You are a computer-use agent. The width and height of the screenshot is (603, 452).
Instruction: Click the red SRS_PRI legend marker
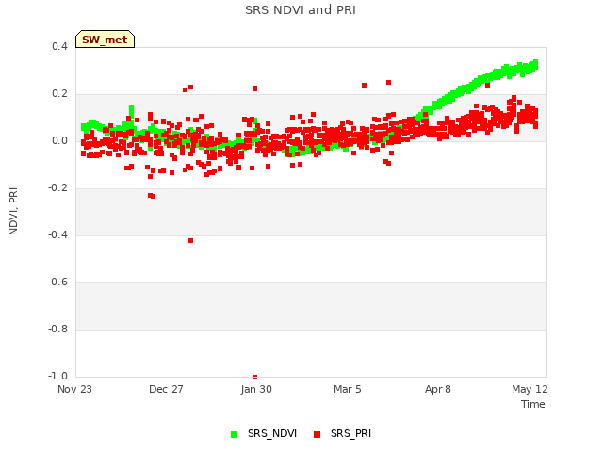317,434
